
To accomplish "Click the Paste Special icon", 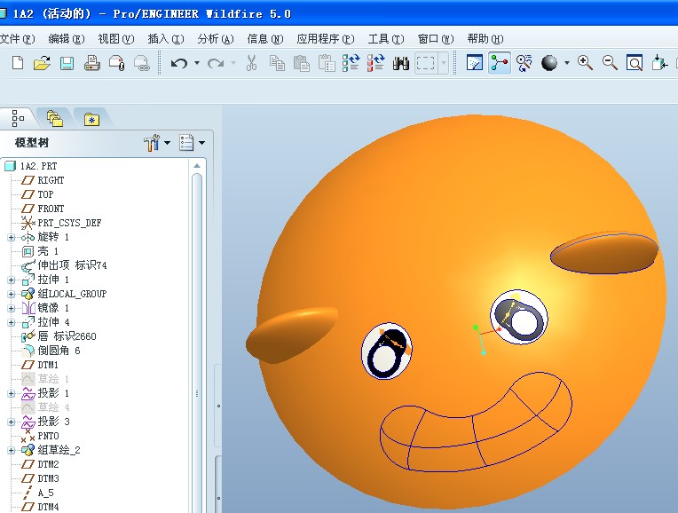I will 327,63.
